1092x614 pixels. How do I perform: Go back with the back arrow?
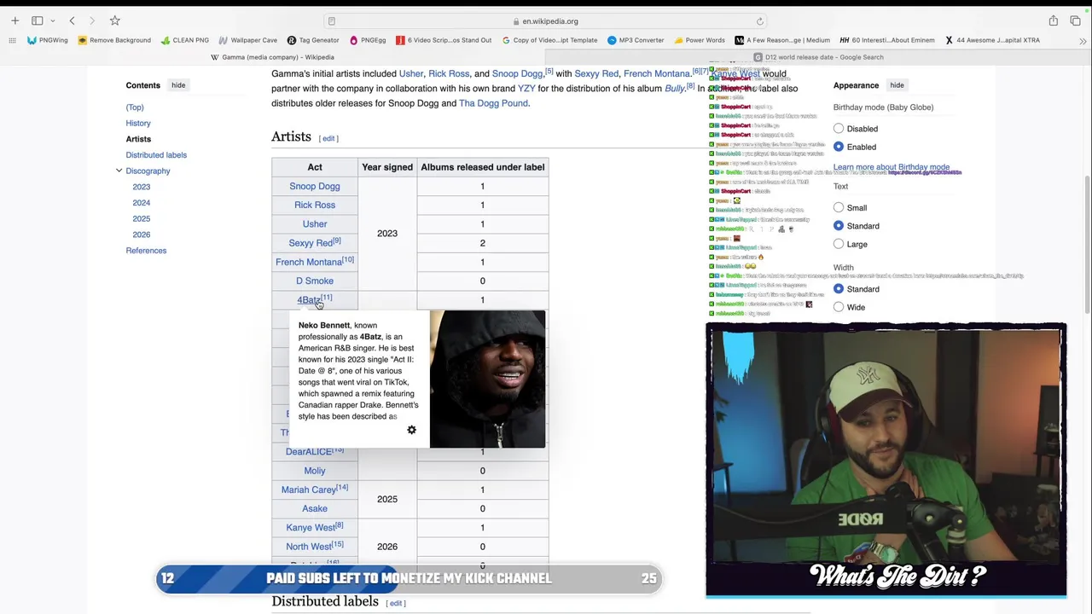click(73, 20)
